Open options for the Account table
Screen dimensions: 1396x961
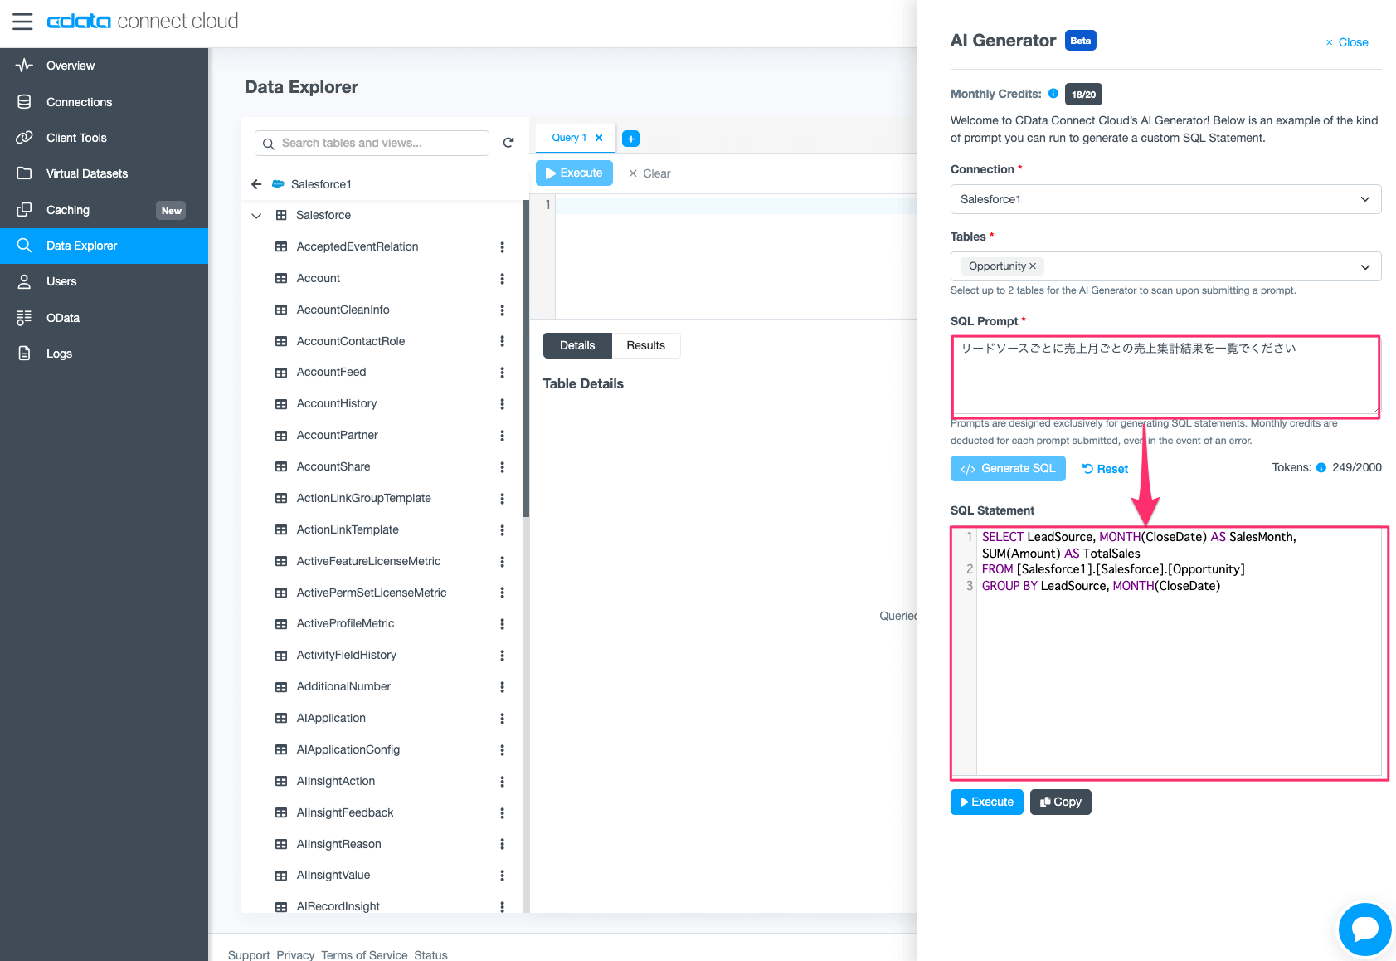coord(502,279)
